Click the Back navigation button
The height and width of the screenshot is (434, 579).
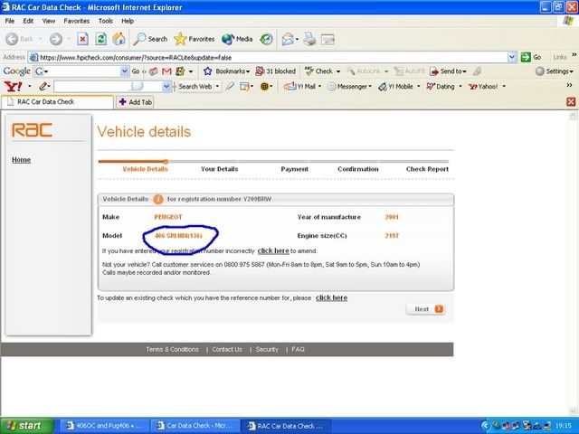[x=19, y=39]
